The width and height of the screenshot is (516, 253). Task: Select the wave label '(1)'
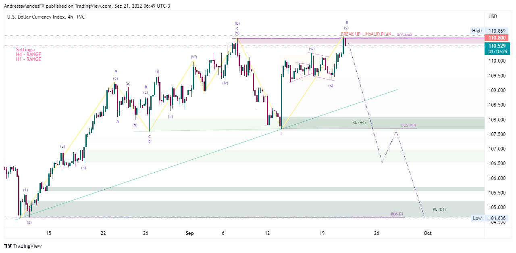[25, 190]
